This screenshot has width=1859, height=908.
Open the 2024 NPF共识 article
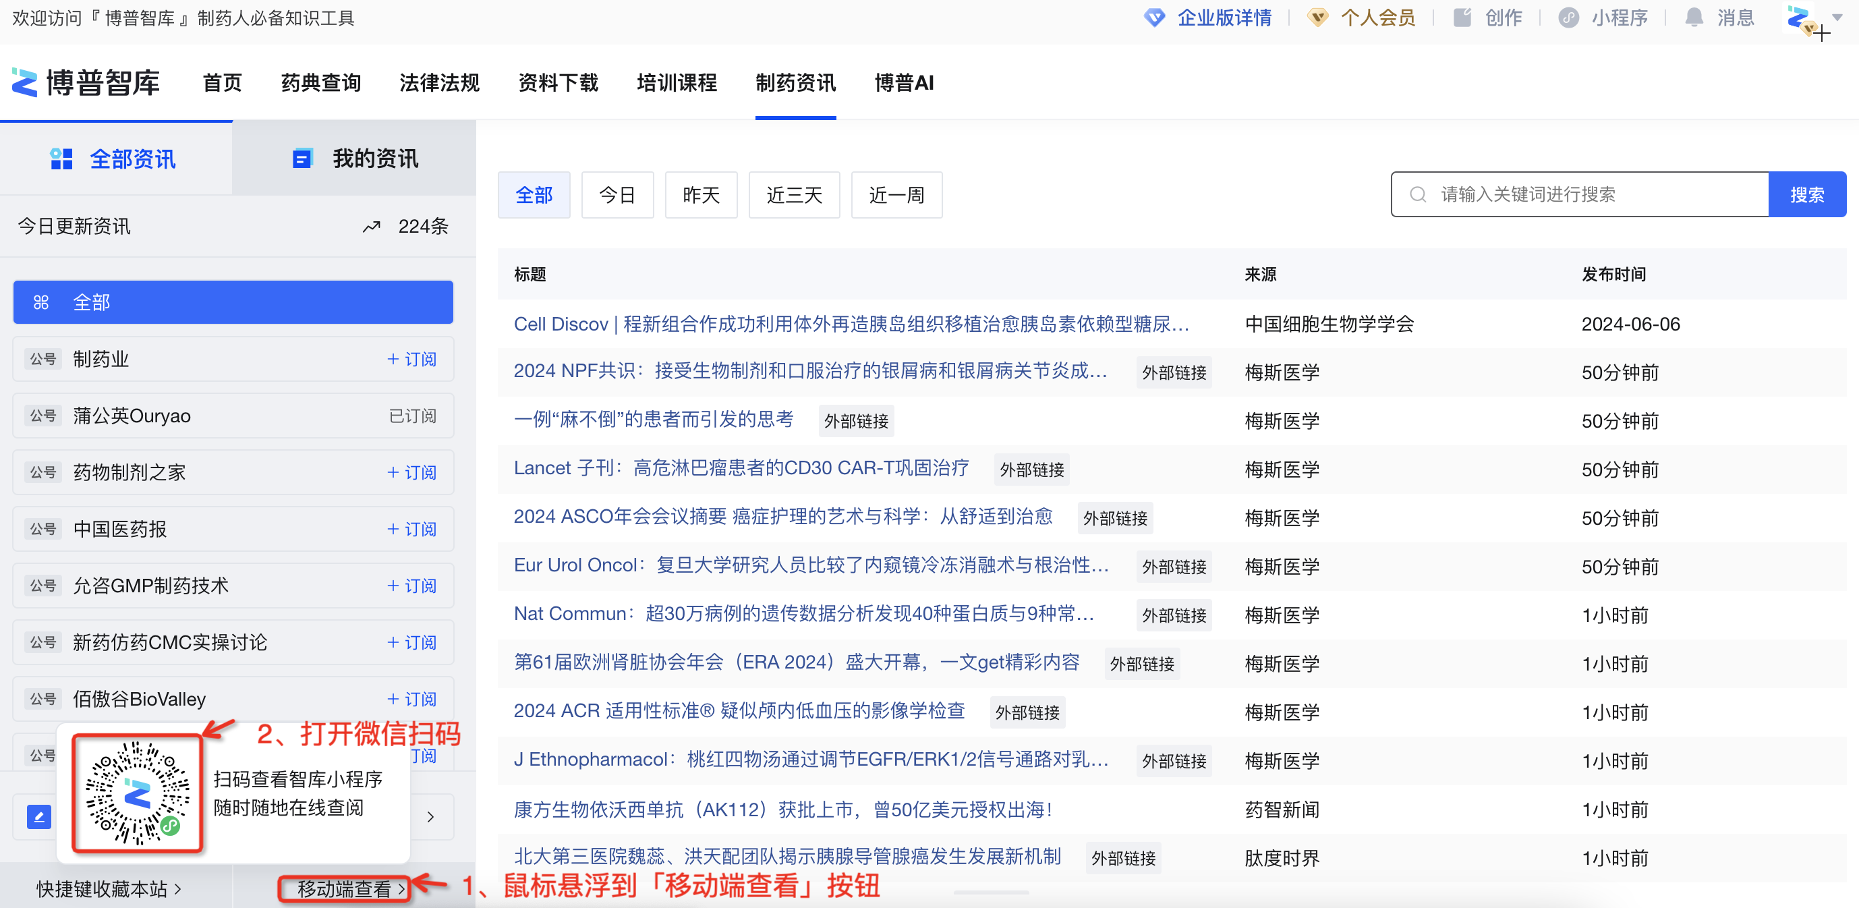coord(810,371)
